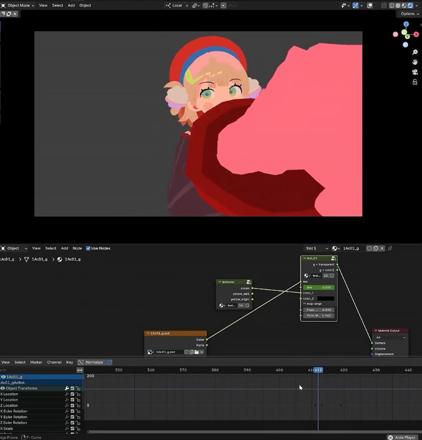Pin the node editor with the pin icon
The width and height of the screenshot is (422, 440).
tap(390, 248)
